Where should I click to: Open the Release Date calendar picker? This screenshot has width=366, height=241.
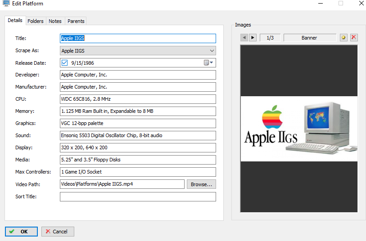tap(208, 62)
